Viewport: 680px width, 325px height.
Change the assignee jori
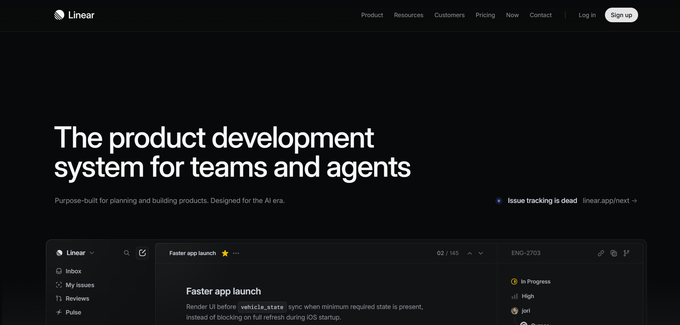[521, 311]
